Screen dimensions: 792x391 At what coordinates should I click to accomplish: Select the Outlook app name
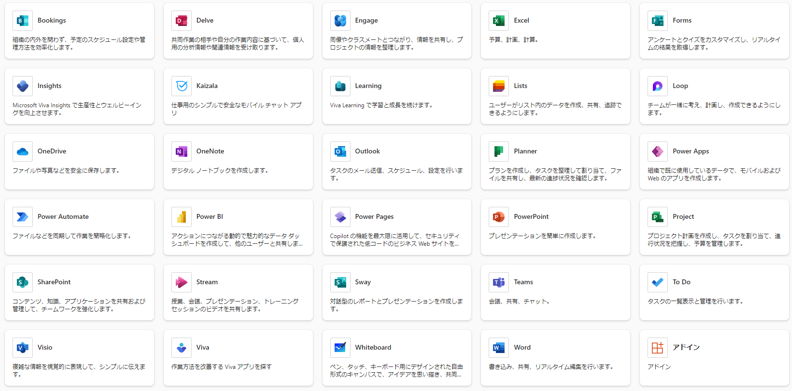(x=367, y=151)
